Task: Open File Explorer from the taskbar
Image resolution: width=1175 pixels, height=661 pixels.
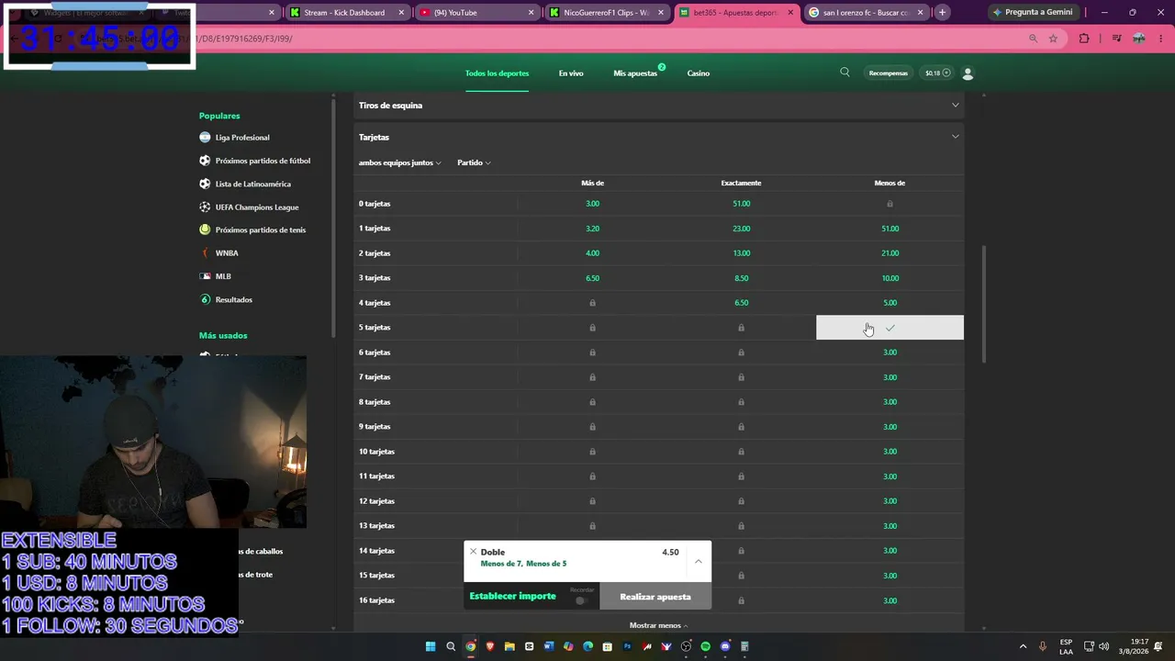Action: click(x=509, y=646)
